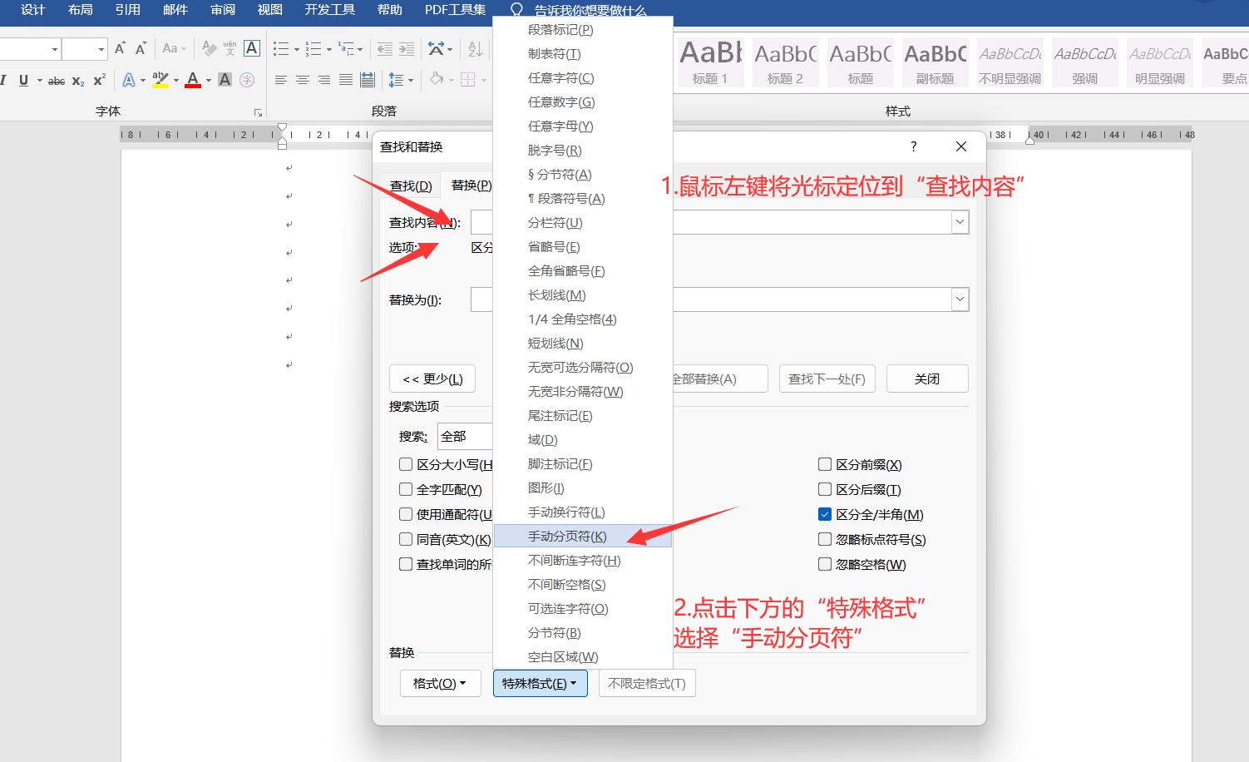This screenshot has height=762, width=1249.
Task: Open the 格式(O) dropdown
Action: pyautogui.click(x=440, y=683)
